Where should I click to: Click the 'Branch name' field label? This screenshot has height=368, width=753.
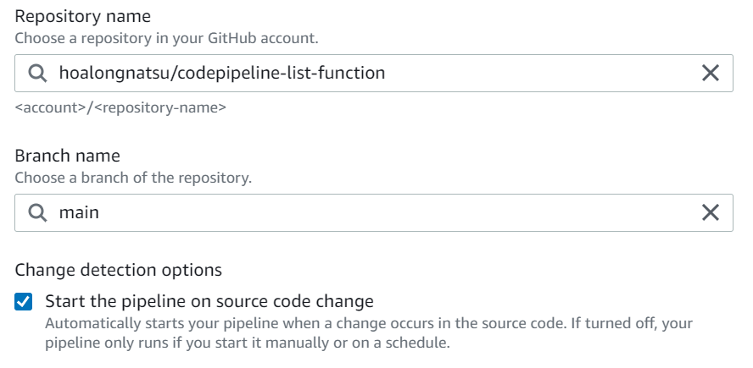click(x=67, y=157)
